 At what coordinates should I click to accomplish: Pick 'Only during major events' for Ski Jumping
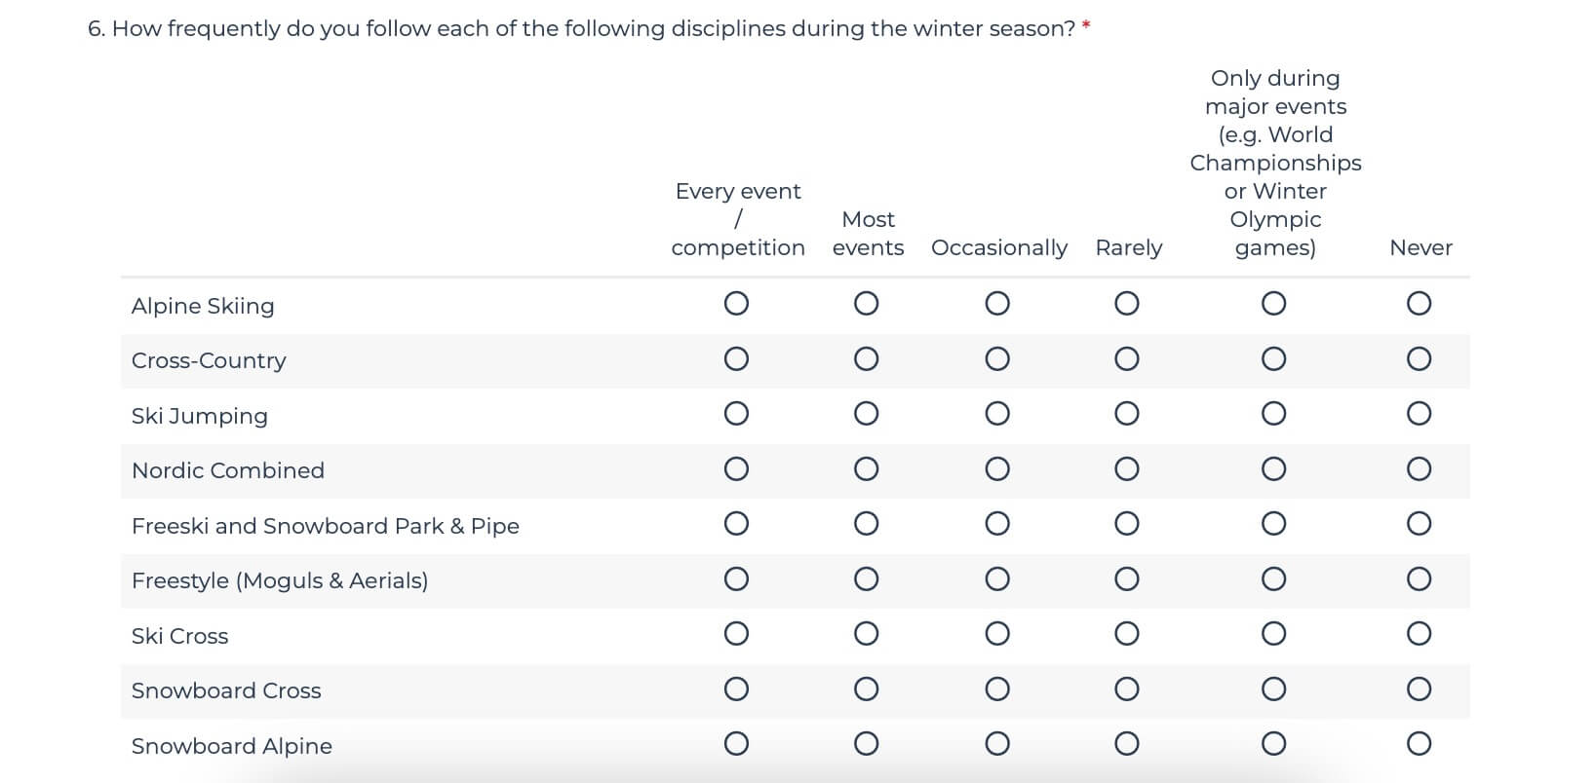[x=1273, y=414]
